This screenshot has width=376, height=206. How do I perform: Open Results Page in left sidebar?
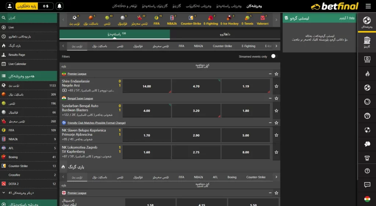(29, 55)
